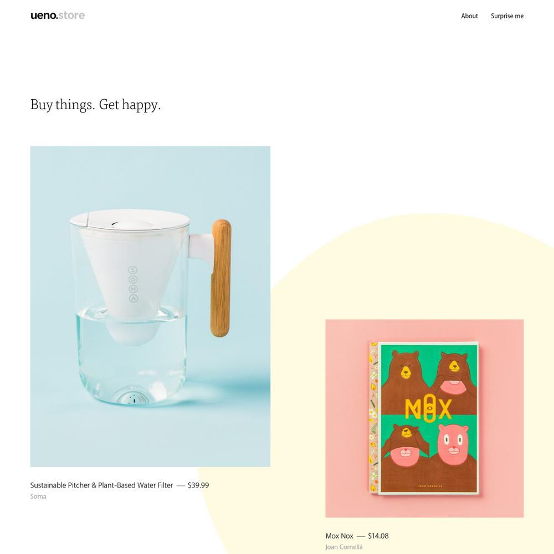The image size is (554, 554).
Task: Select the Surprise me menu link
Action: click(x=507, y=16)
